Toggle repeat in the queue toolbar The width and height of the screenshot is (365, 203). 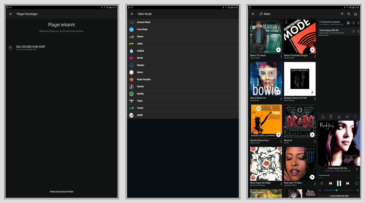click(355, 117)
